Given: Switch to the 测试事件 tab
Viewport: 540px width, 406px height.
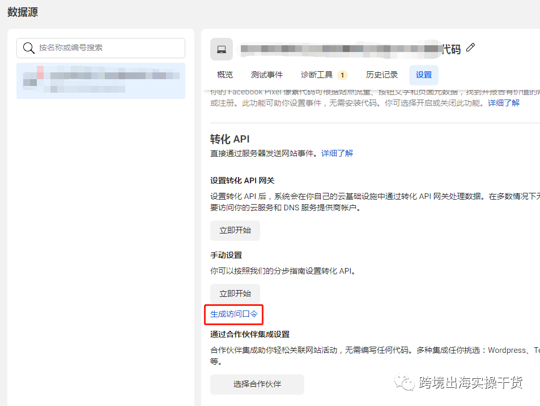Looking at the screenshot, I should pos(266,75).
